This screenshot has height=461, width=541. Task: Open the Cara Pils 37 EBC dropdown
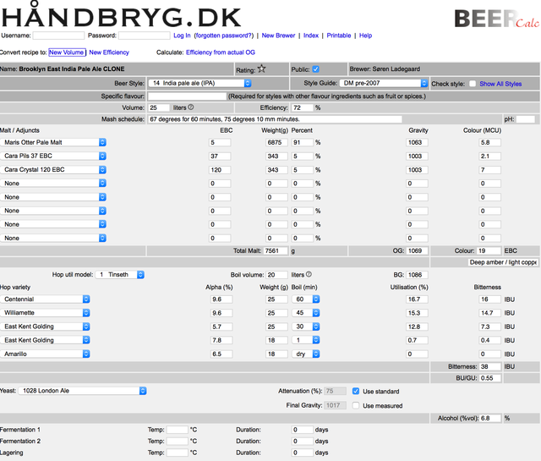click(x=53, y=156)
